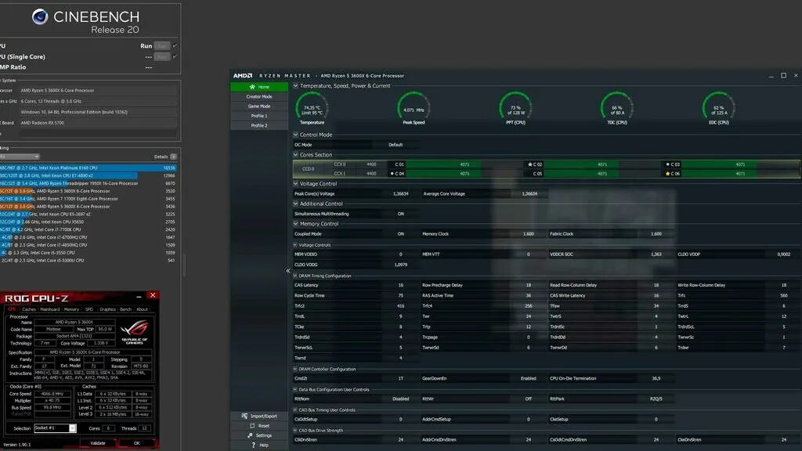Viewport: 802px width, 451px height.
Task: Collapse the CAD Bus Drive Strength section
Action: [x=295, y=431]
